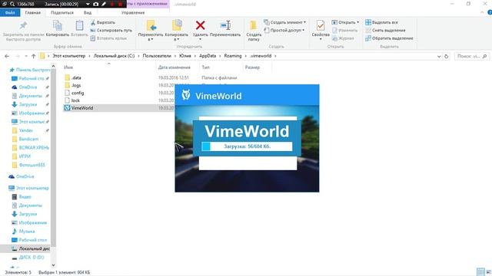
Task: Click the Back navigation arrow
Action: [7, 56]
